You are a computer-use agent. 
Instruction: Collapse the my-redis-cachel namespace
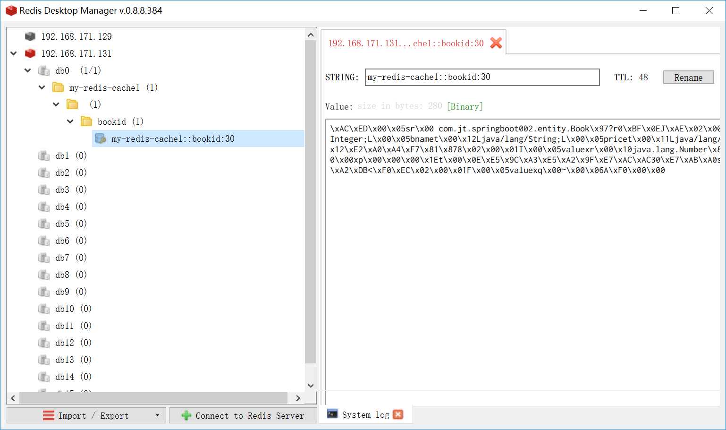(x=42, y=87)
